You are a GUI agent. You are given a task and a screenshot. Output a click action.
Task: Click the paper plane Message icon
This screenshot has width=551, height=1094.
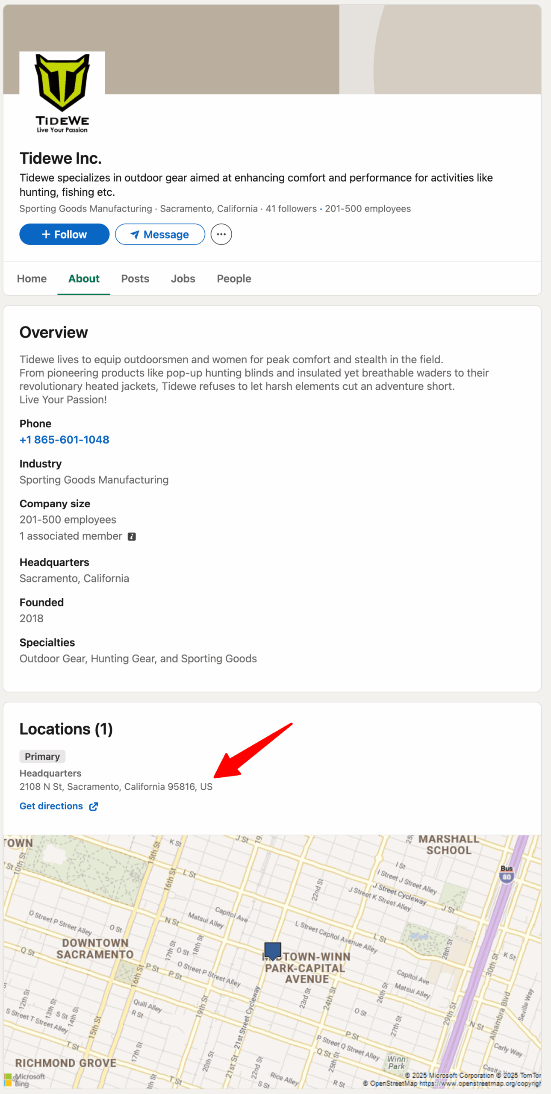point(135,235)
